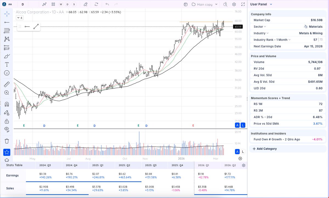329x198 pixels.
Task: Select the crosshair cursor tool
Action: click(7, 14)
